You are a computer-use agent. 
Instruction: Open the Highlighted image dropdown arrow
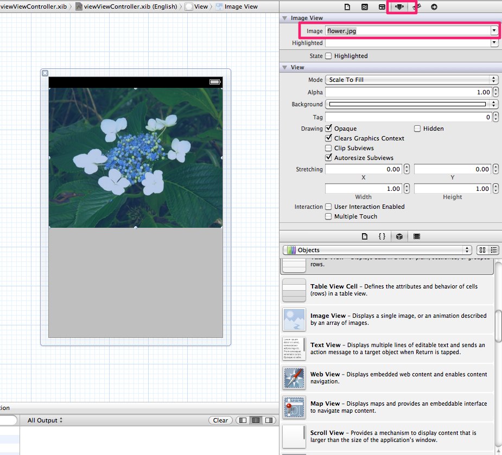494,42
